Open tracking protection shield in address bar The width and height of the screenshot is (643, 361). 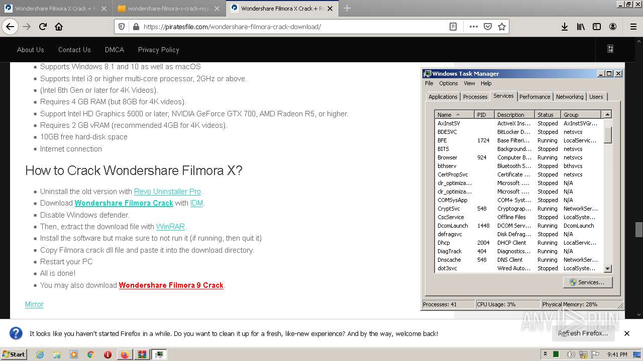(122, 27)
